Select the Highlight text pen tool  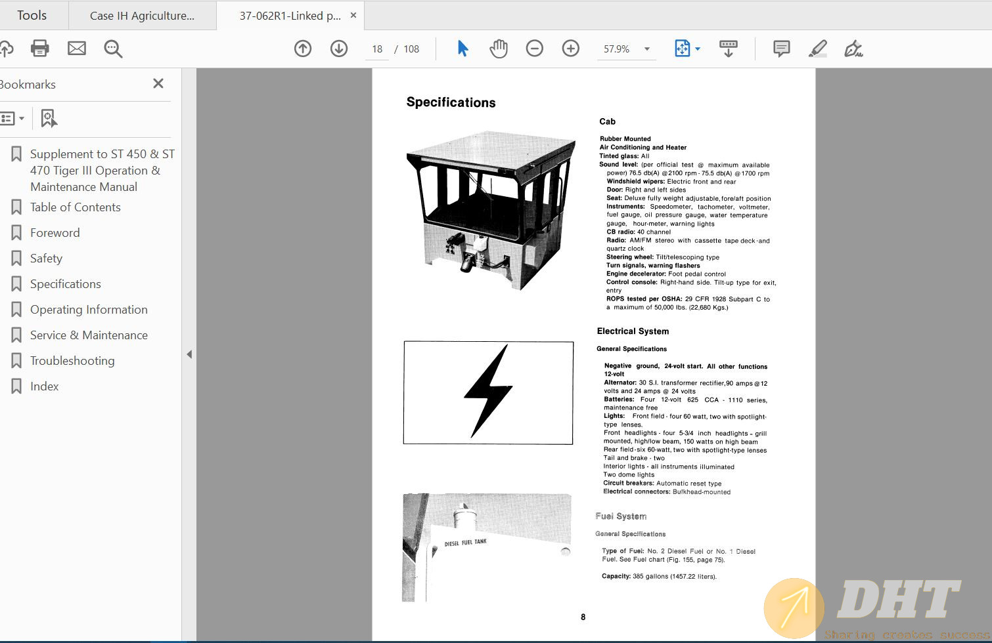818,49
